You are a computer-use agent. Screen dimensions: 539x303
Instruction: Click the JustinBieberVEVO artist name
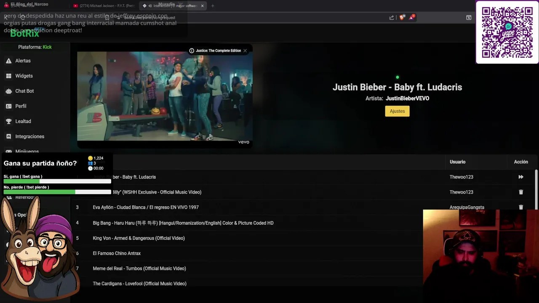[x=408, y=98]
